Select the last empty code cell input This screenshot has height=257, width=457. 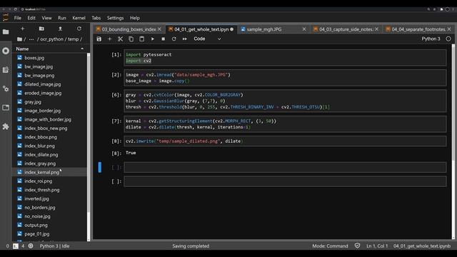click(285, 181)
